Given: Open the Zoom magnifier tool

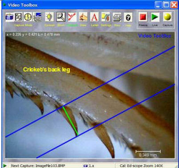Looking at the screenshot, I should 61,17.
